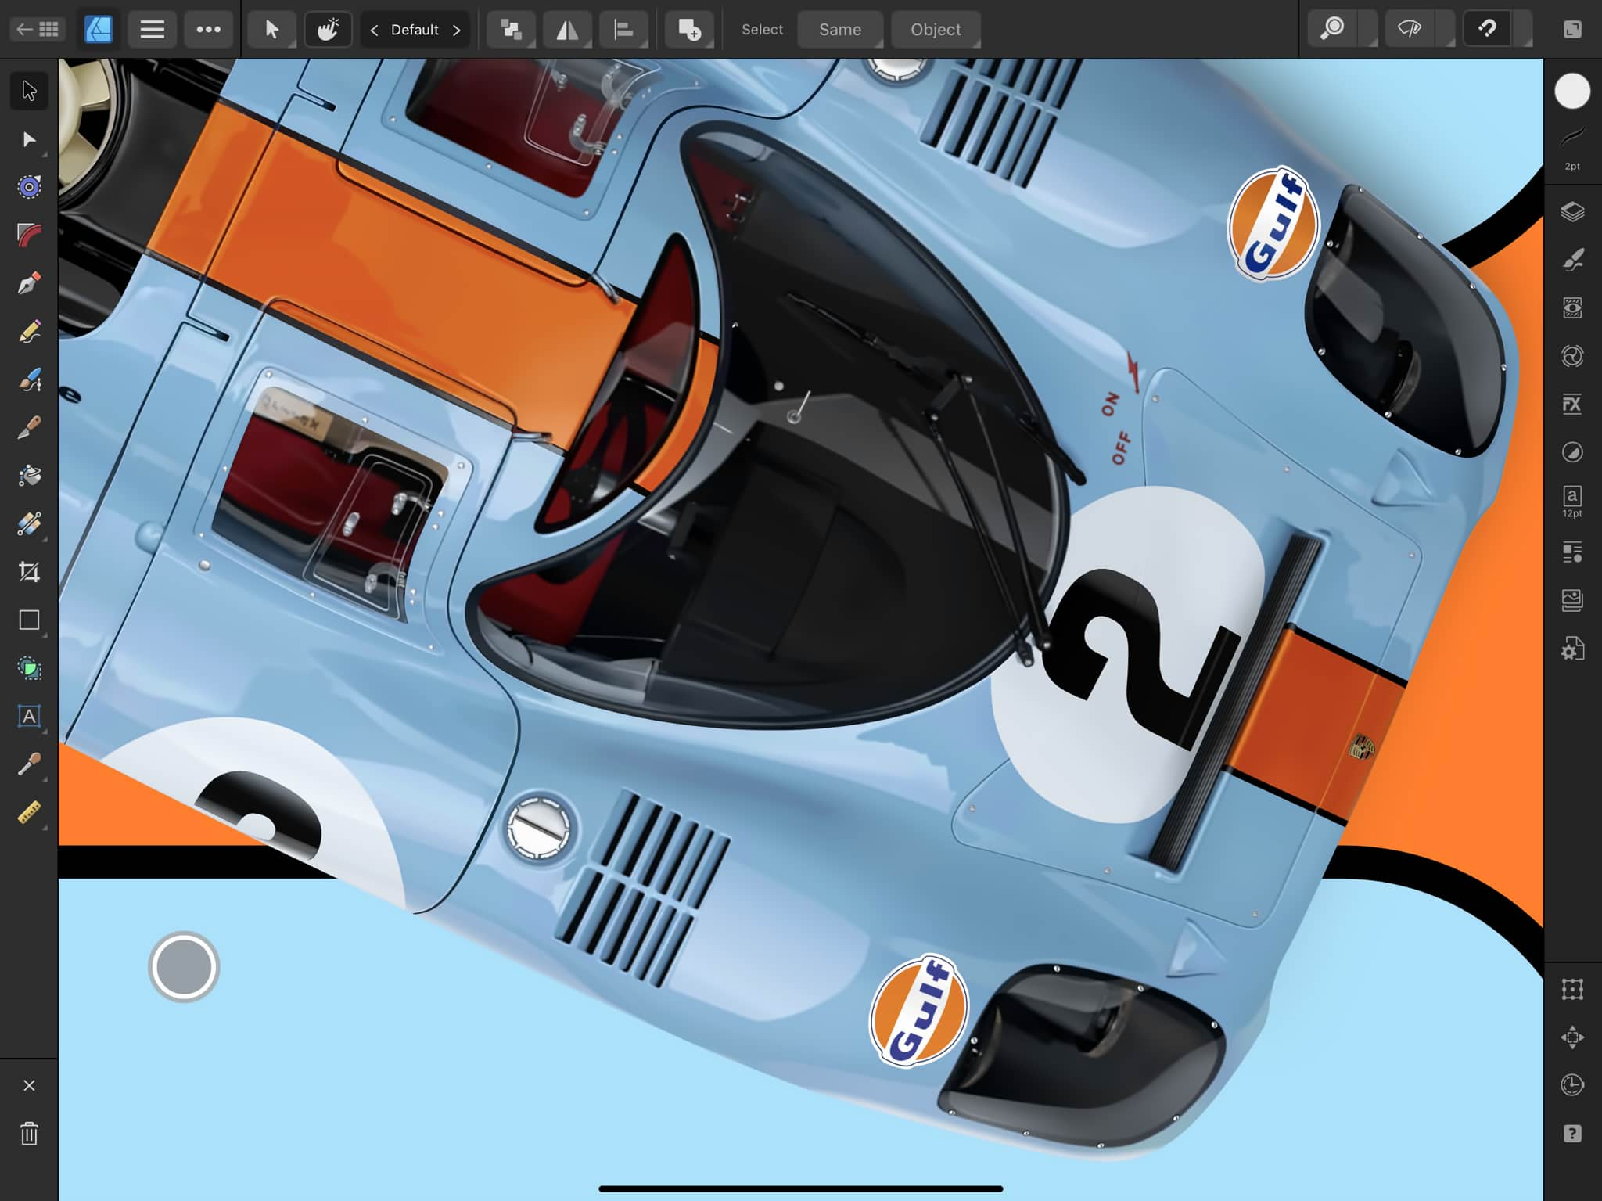Toggle full-screen UI with corner icon
Screen dimensions: 1602x1201
(1572, 30)
